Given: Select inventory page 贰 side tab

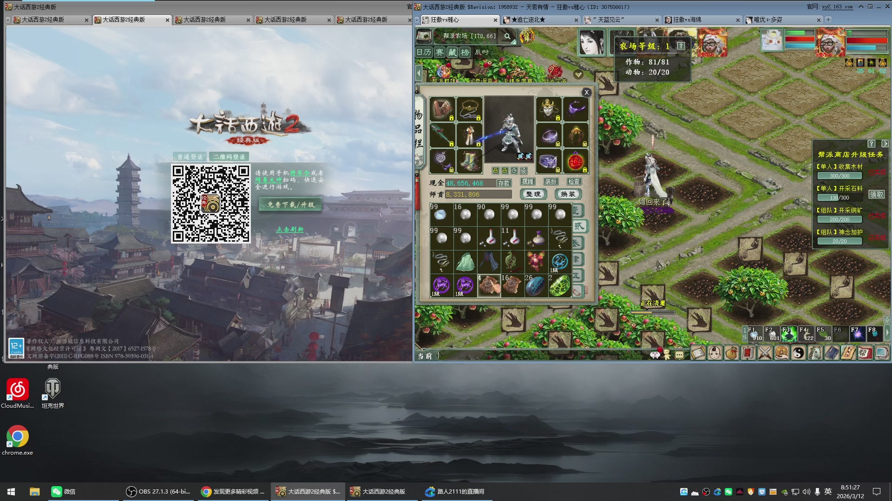Looking at the screenshot, I should pyautogui.click(x=579, y=226).
